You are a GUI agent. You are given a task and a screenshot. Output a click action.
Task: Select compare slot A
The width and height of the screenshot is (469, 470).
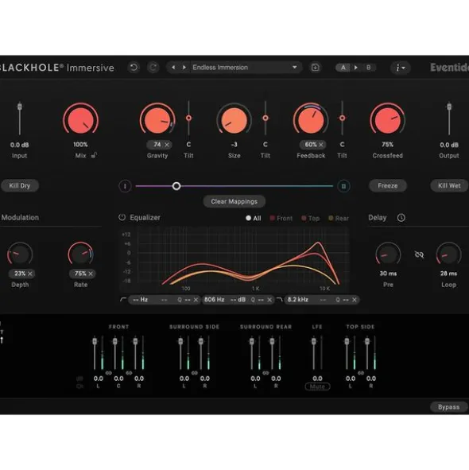343,68
